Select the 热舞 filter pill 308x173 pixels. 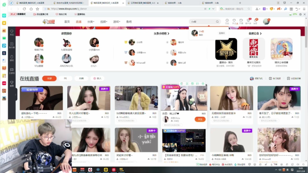tap(81, 78)
